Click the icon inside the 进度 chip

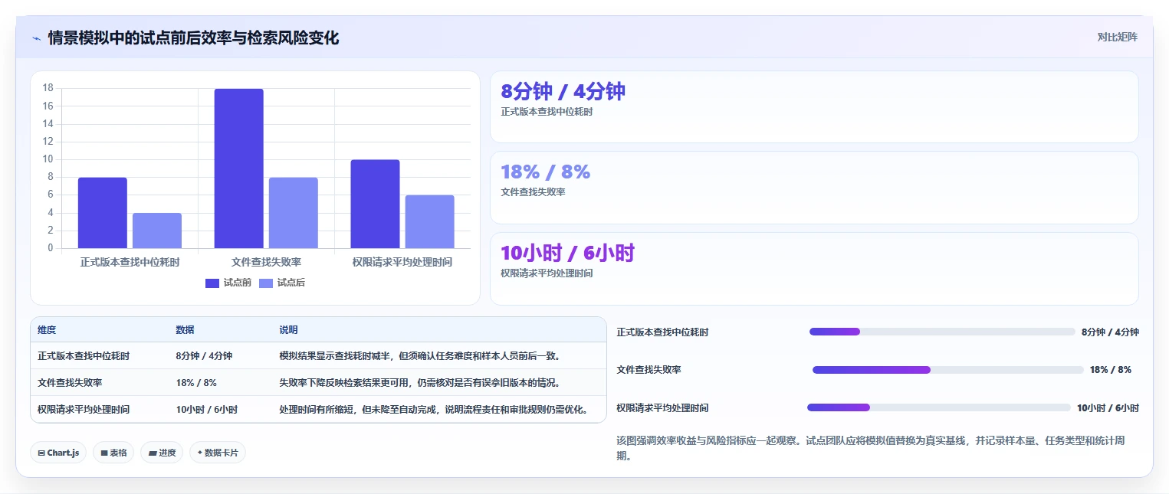[153, 453]
